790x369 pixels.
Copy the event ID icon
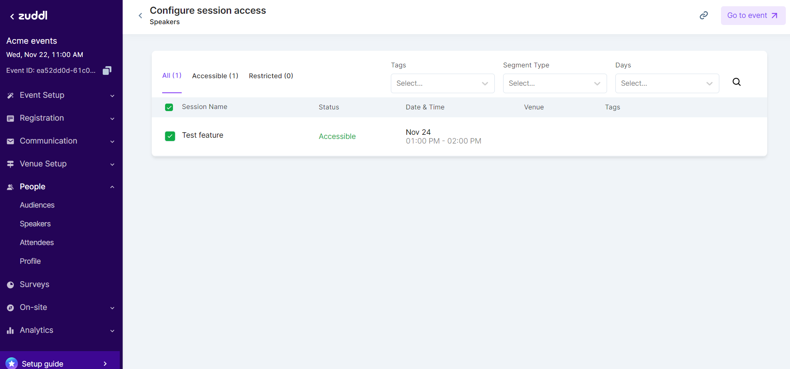[107, 71]
